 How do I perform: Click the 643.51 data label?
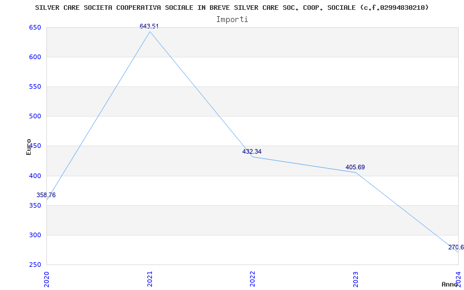[x=149, y=26]
